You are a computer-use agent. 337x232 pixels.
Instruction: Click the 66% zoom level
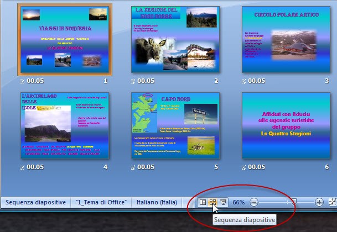[x=239, y=203]
